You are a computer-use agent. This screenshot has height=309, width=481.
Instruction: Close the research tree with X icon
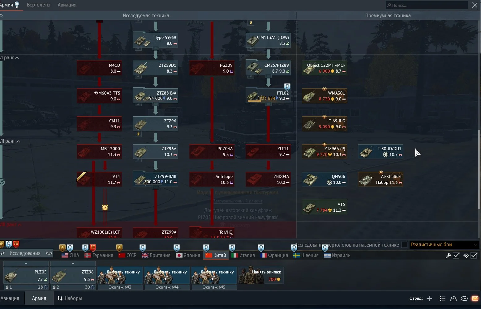tap(475, 5)
